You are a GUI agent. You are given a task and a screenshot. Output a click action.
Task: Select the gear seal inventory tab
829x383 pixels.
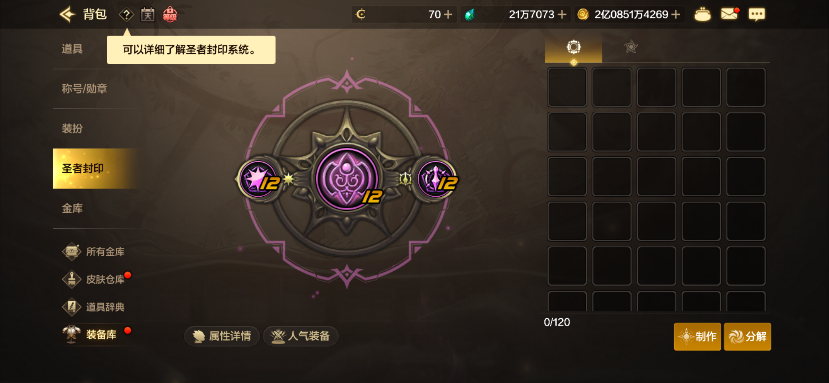tap(573, 47)
